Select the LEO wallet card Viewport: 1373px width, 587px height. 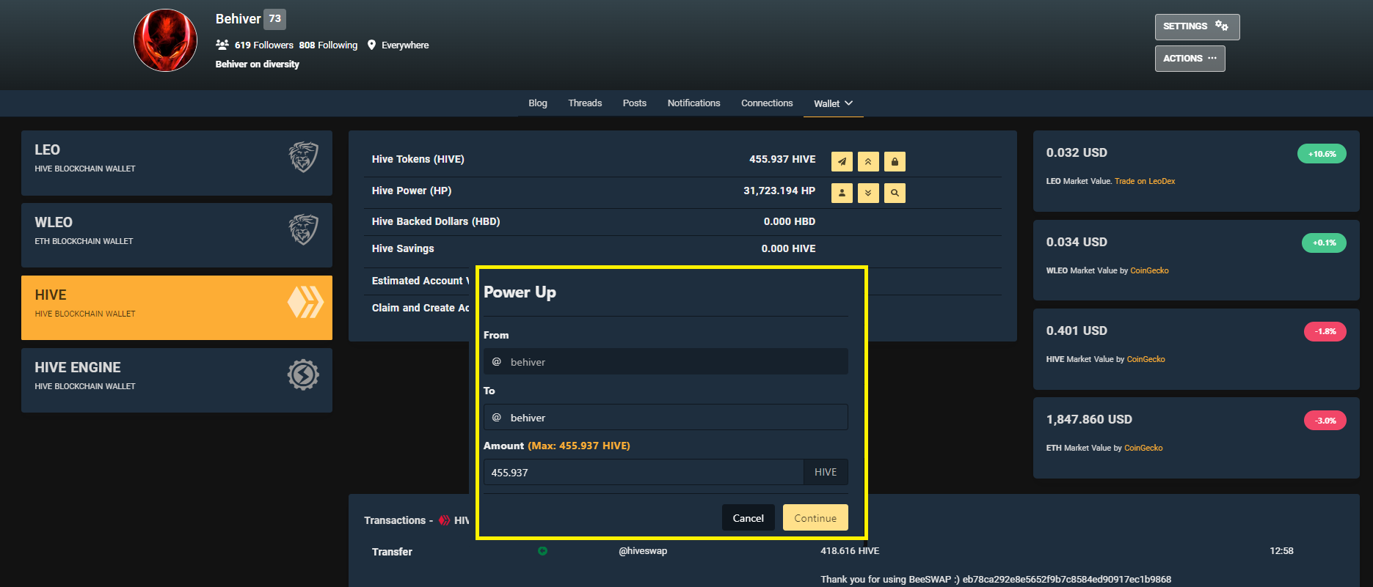(x=177, y=163)
